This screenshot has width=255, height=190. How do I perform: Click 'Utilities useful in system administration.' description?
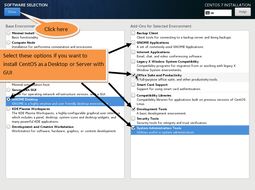coord(166,132)
